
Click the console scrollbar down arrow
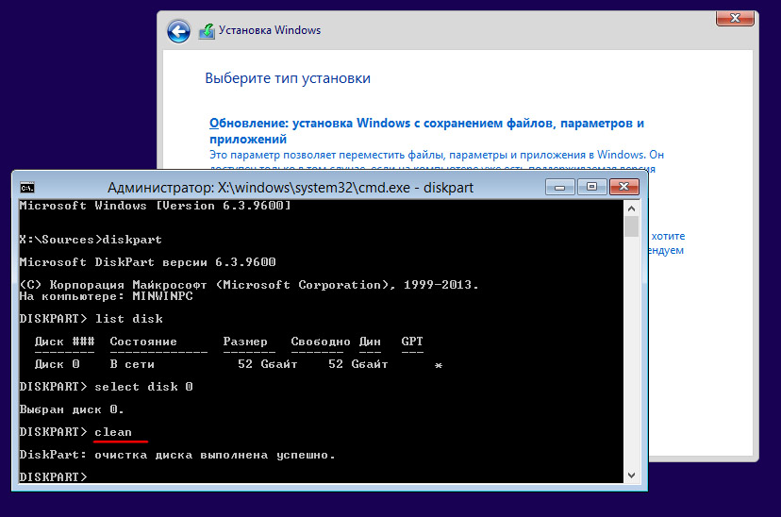pyautogui.click(x=632, y=475)
